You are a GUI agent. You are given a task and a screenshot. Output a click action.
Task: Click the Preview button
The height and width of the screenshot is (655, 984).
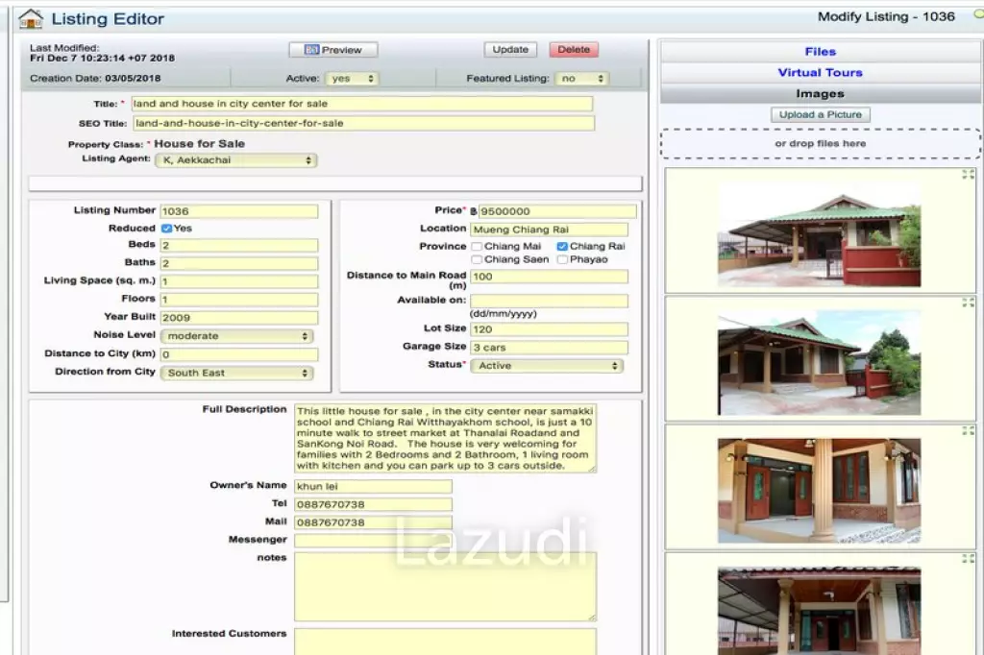click(x=333, y=50)
